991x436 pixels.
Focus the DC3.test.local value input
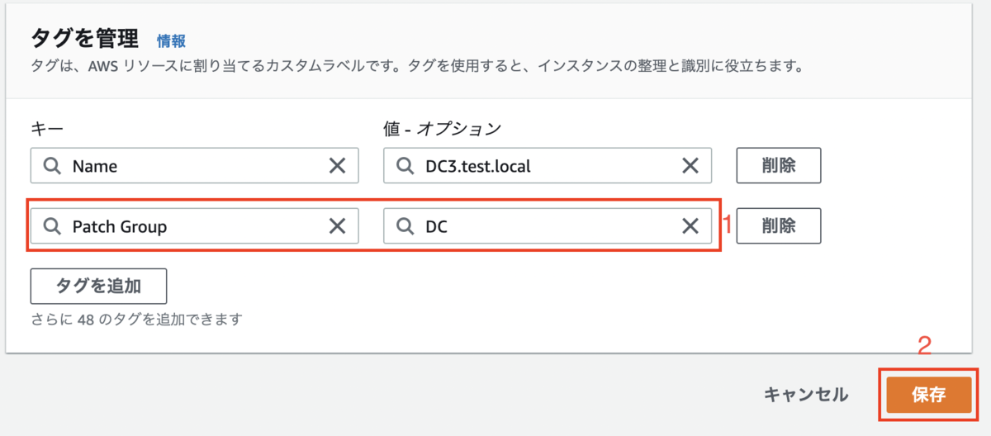(x=548, y=166)
